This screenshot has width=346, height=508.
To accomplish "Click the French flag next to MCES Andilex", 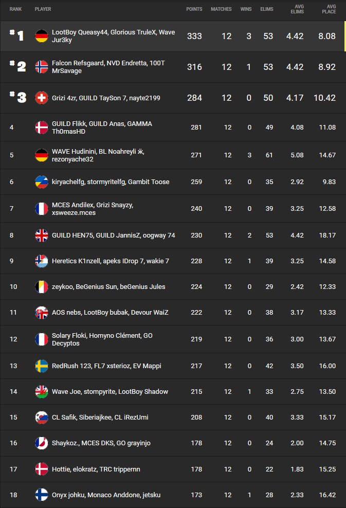I will pyautogui.click(x=41, y=207).
